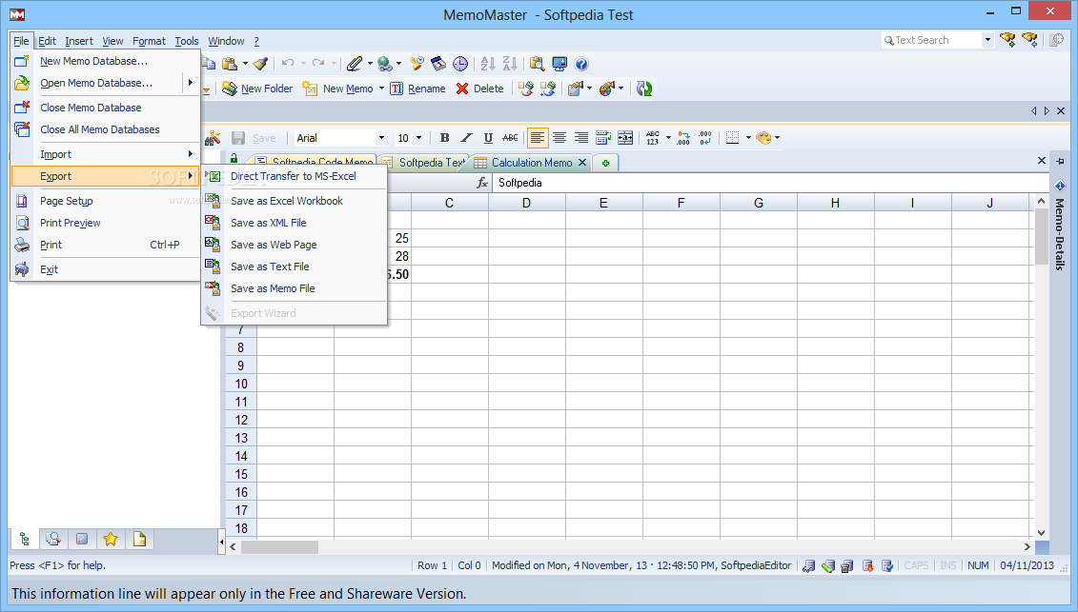Viewport: 1078px width, 612px height.
Task: Click the Memo-Details info icon
Action: (x=1060, y=186)
